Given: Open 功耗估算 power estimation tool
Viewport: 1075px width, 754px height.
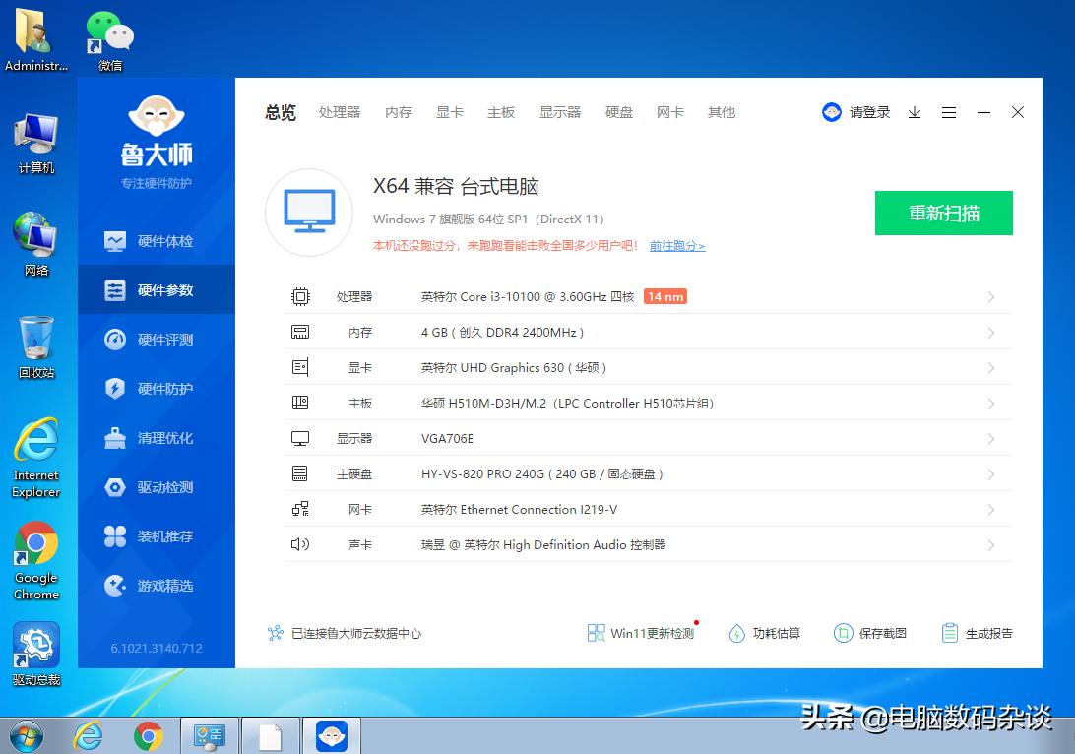Looking at the screenshot, I should tap(777, 633).
